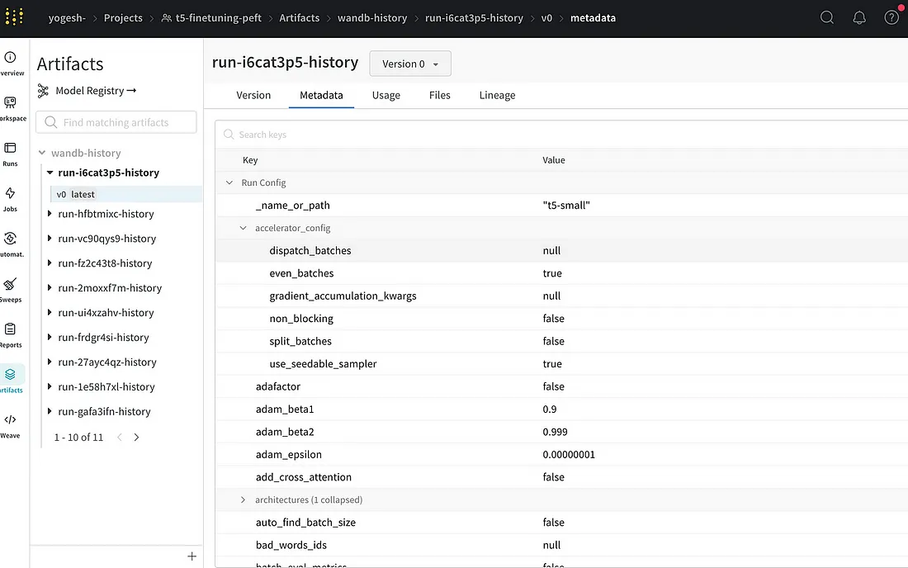Image resolution: width=908 pixels, height=568 pixels.
Task: Select run-frdgr4si-history artifact
Action: coord(103,337)
